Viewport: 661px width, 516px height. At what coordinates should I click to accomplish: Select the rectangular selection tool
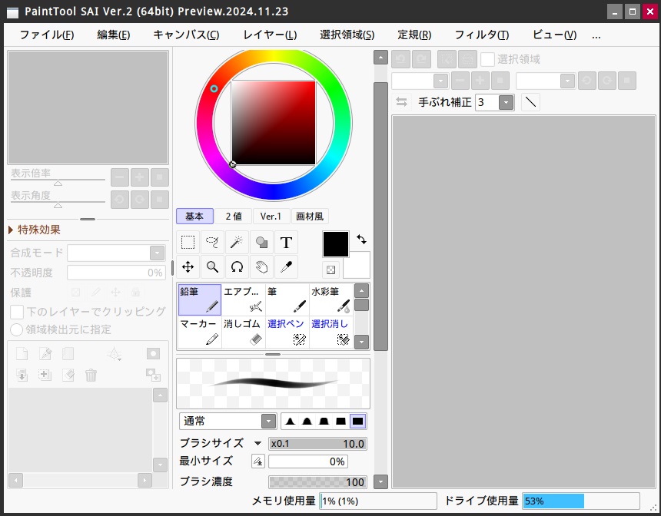coord(188,243)
